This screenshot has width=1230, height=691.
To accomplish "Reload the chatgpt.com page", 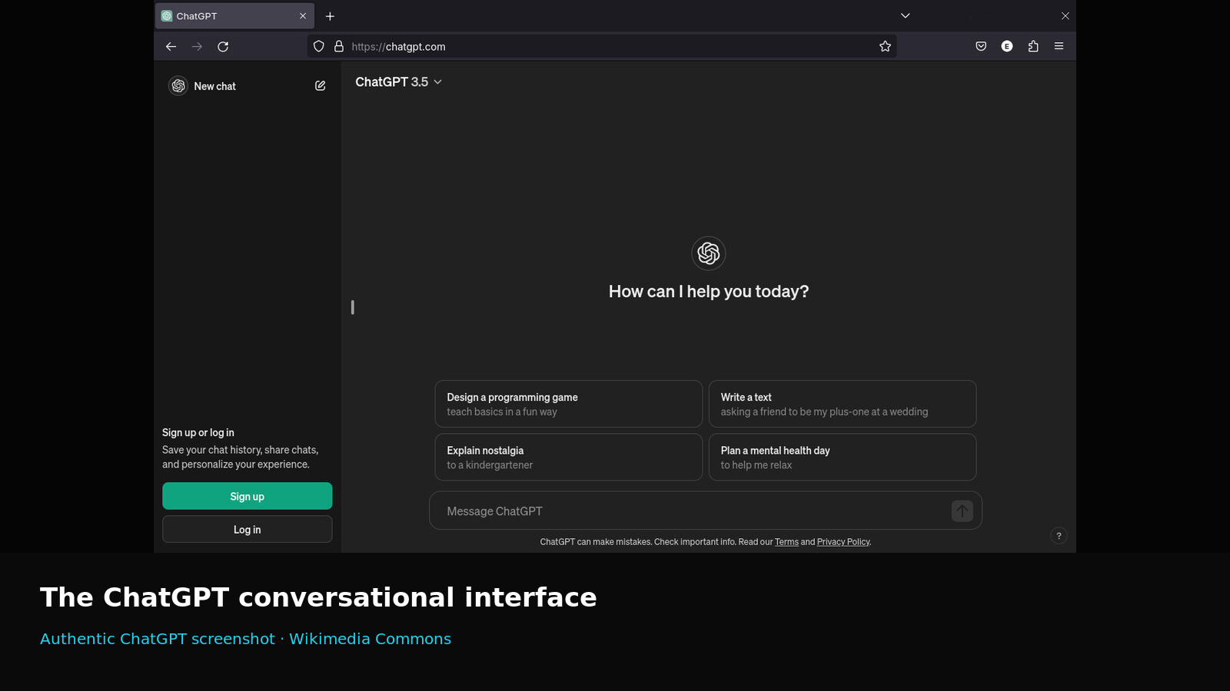I will pyautogui.click(x=223, y=47).
